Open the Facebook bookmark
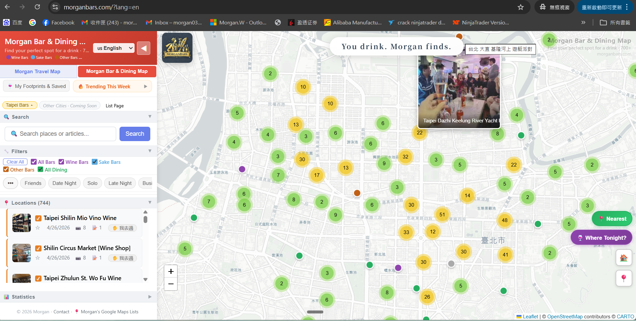 click(59, 22)
